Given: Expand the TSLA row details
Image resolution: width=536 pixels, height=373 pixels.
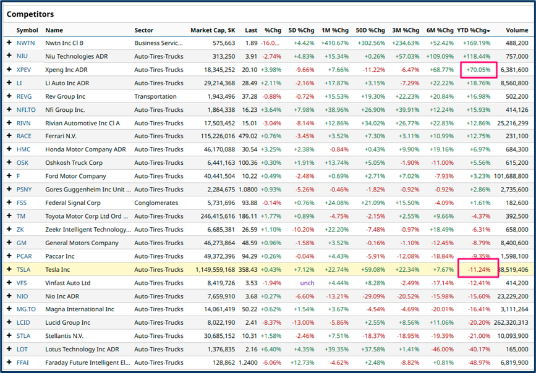Looking at the screenshot, I should click(9, 269).
